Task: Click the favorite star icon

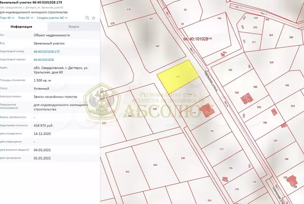Action: click(94, 18)
